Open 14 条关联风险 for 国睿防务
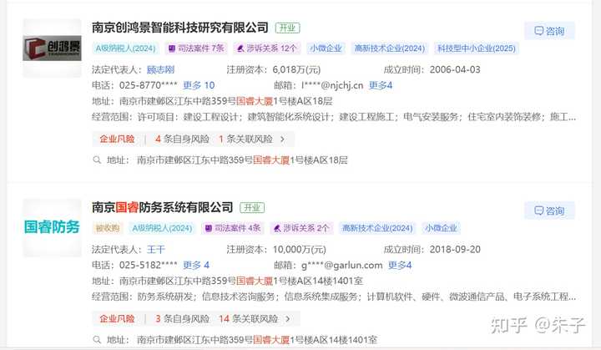Image resolution: width=601 pixels, height=350 pixels. tap(248, 318)
